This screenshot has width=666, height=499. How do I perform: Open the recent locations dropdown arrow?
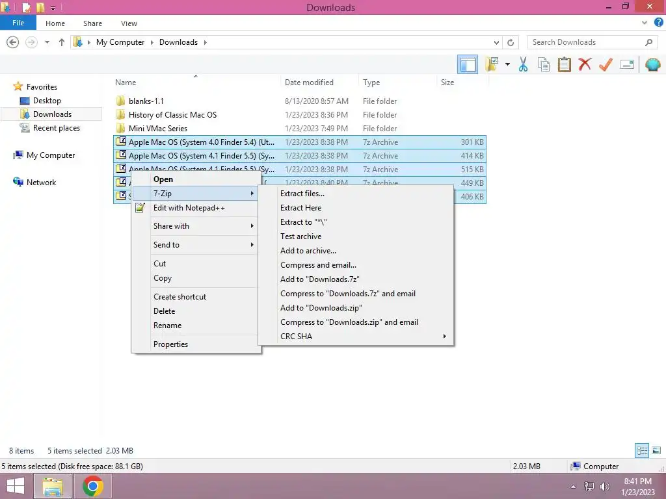point(47,42)
